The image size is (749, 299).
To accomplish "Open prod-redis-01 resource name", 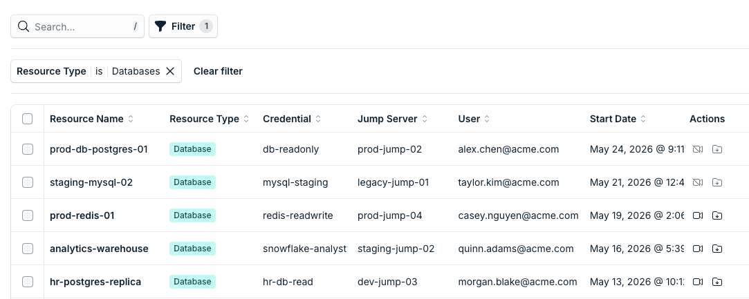I will (82, 215).
